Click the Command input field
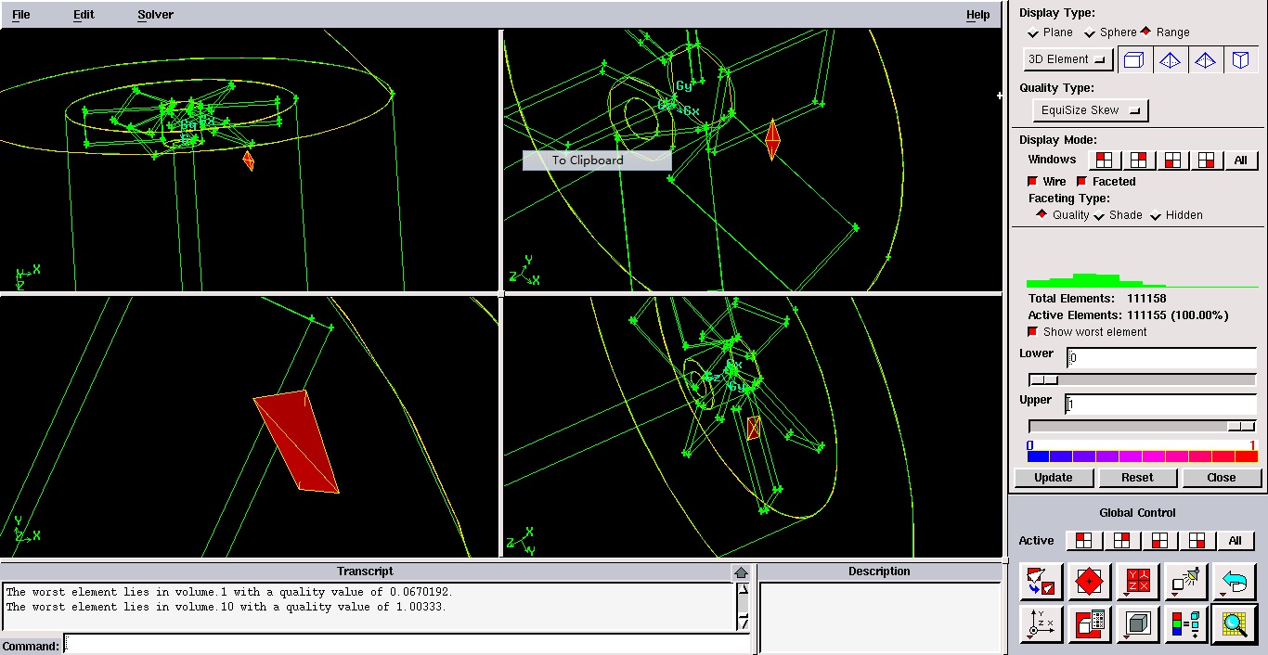The width and height of the screenshot is (1268, 655). (407, 645)
